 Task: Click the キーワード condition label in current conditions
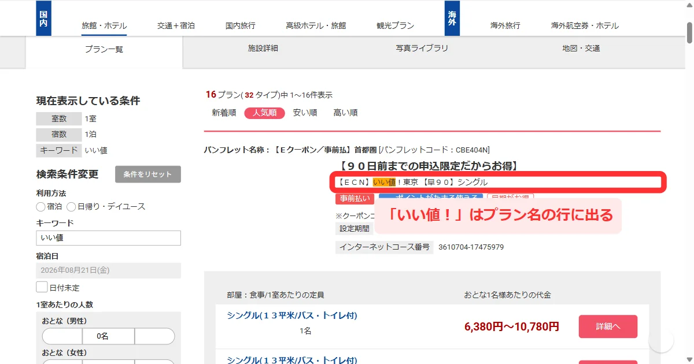(x=58, y=150)
